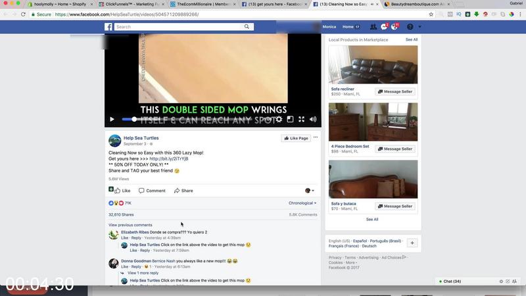The image size is (526, 296).
Task: Mute the video volume icon
Action: (x=313, y=119)
